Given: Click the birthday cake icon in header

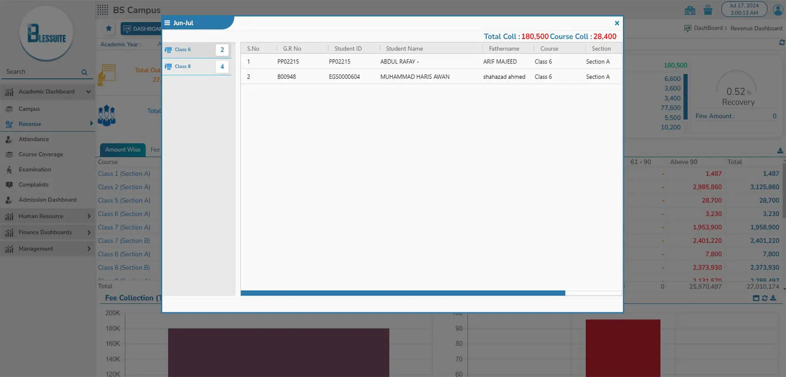Looking at the screenshot, I should [708, 10].
